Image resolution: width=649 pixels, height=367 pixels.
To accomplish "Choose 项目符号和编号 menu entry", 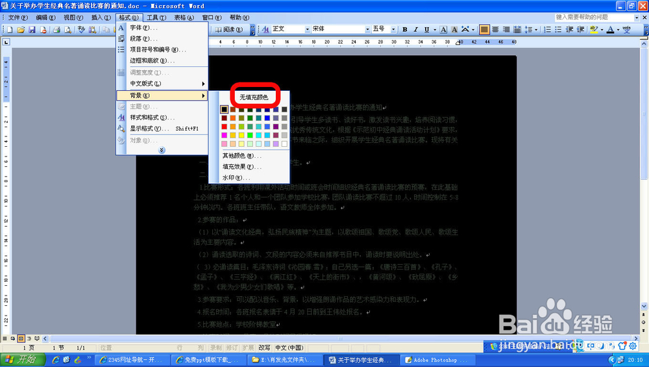I will (x=162, y=49).
